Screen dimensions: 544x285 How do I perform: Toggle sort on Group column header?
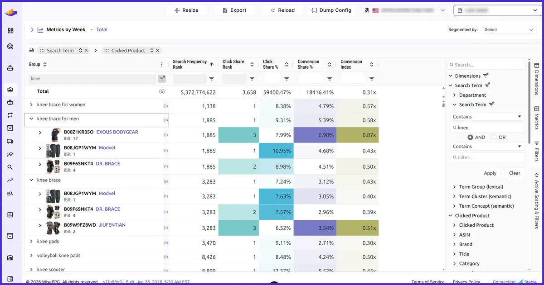45,64
